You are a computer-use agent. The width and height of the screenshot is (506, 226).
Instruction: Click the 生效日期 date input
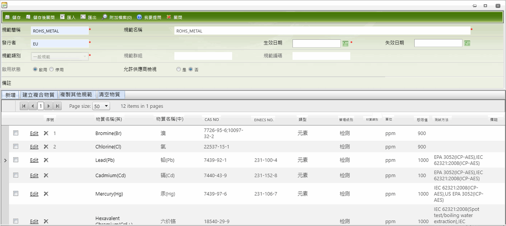pyautogui.click(x=316, y=43)
